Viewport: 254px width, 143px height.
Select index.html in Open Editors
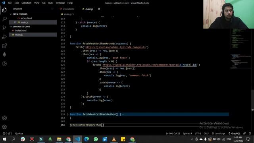pos(26,18)
